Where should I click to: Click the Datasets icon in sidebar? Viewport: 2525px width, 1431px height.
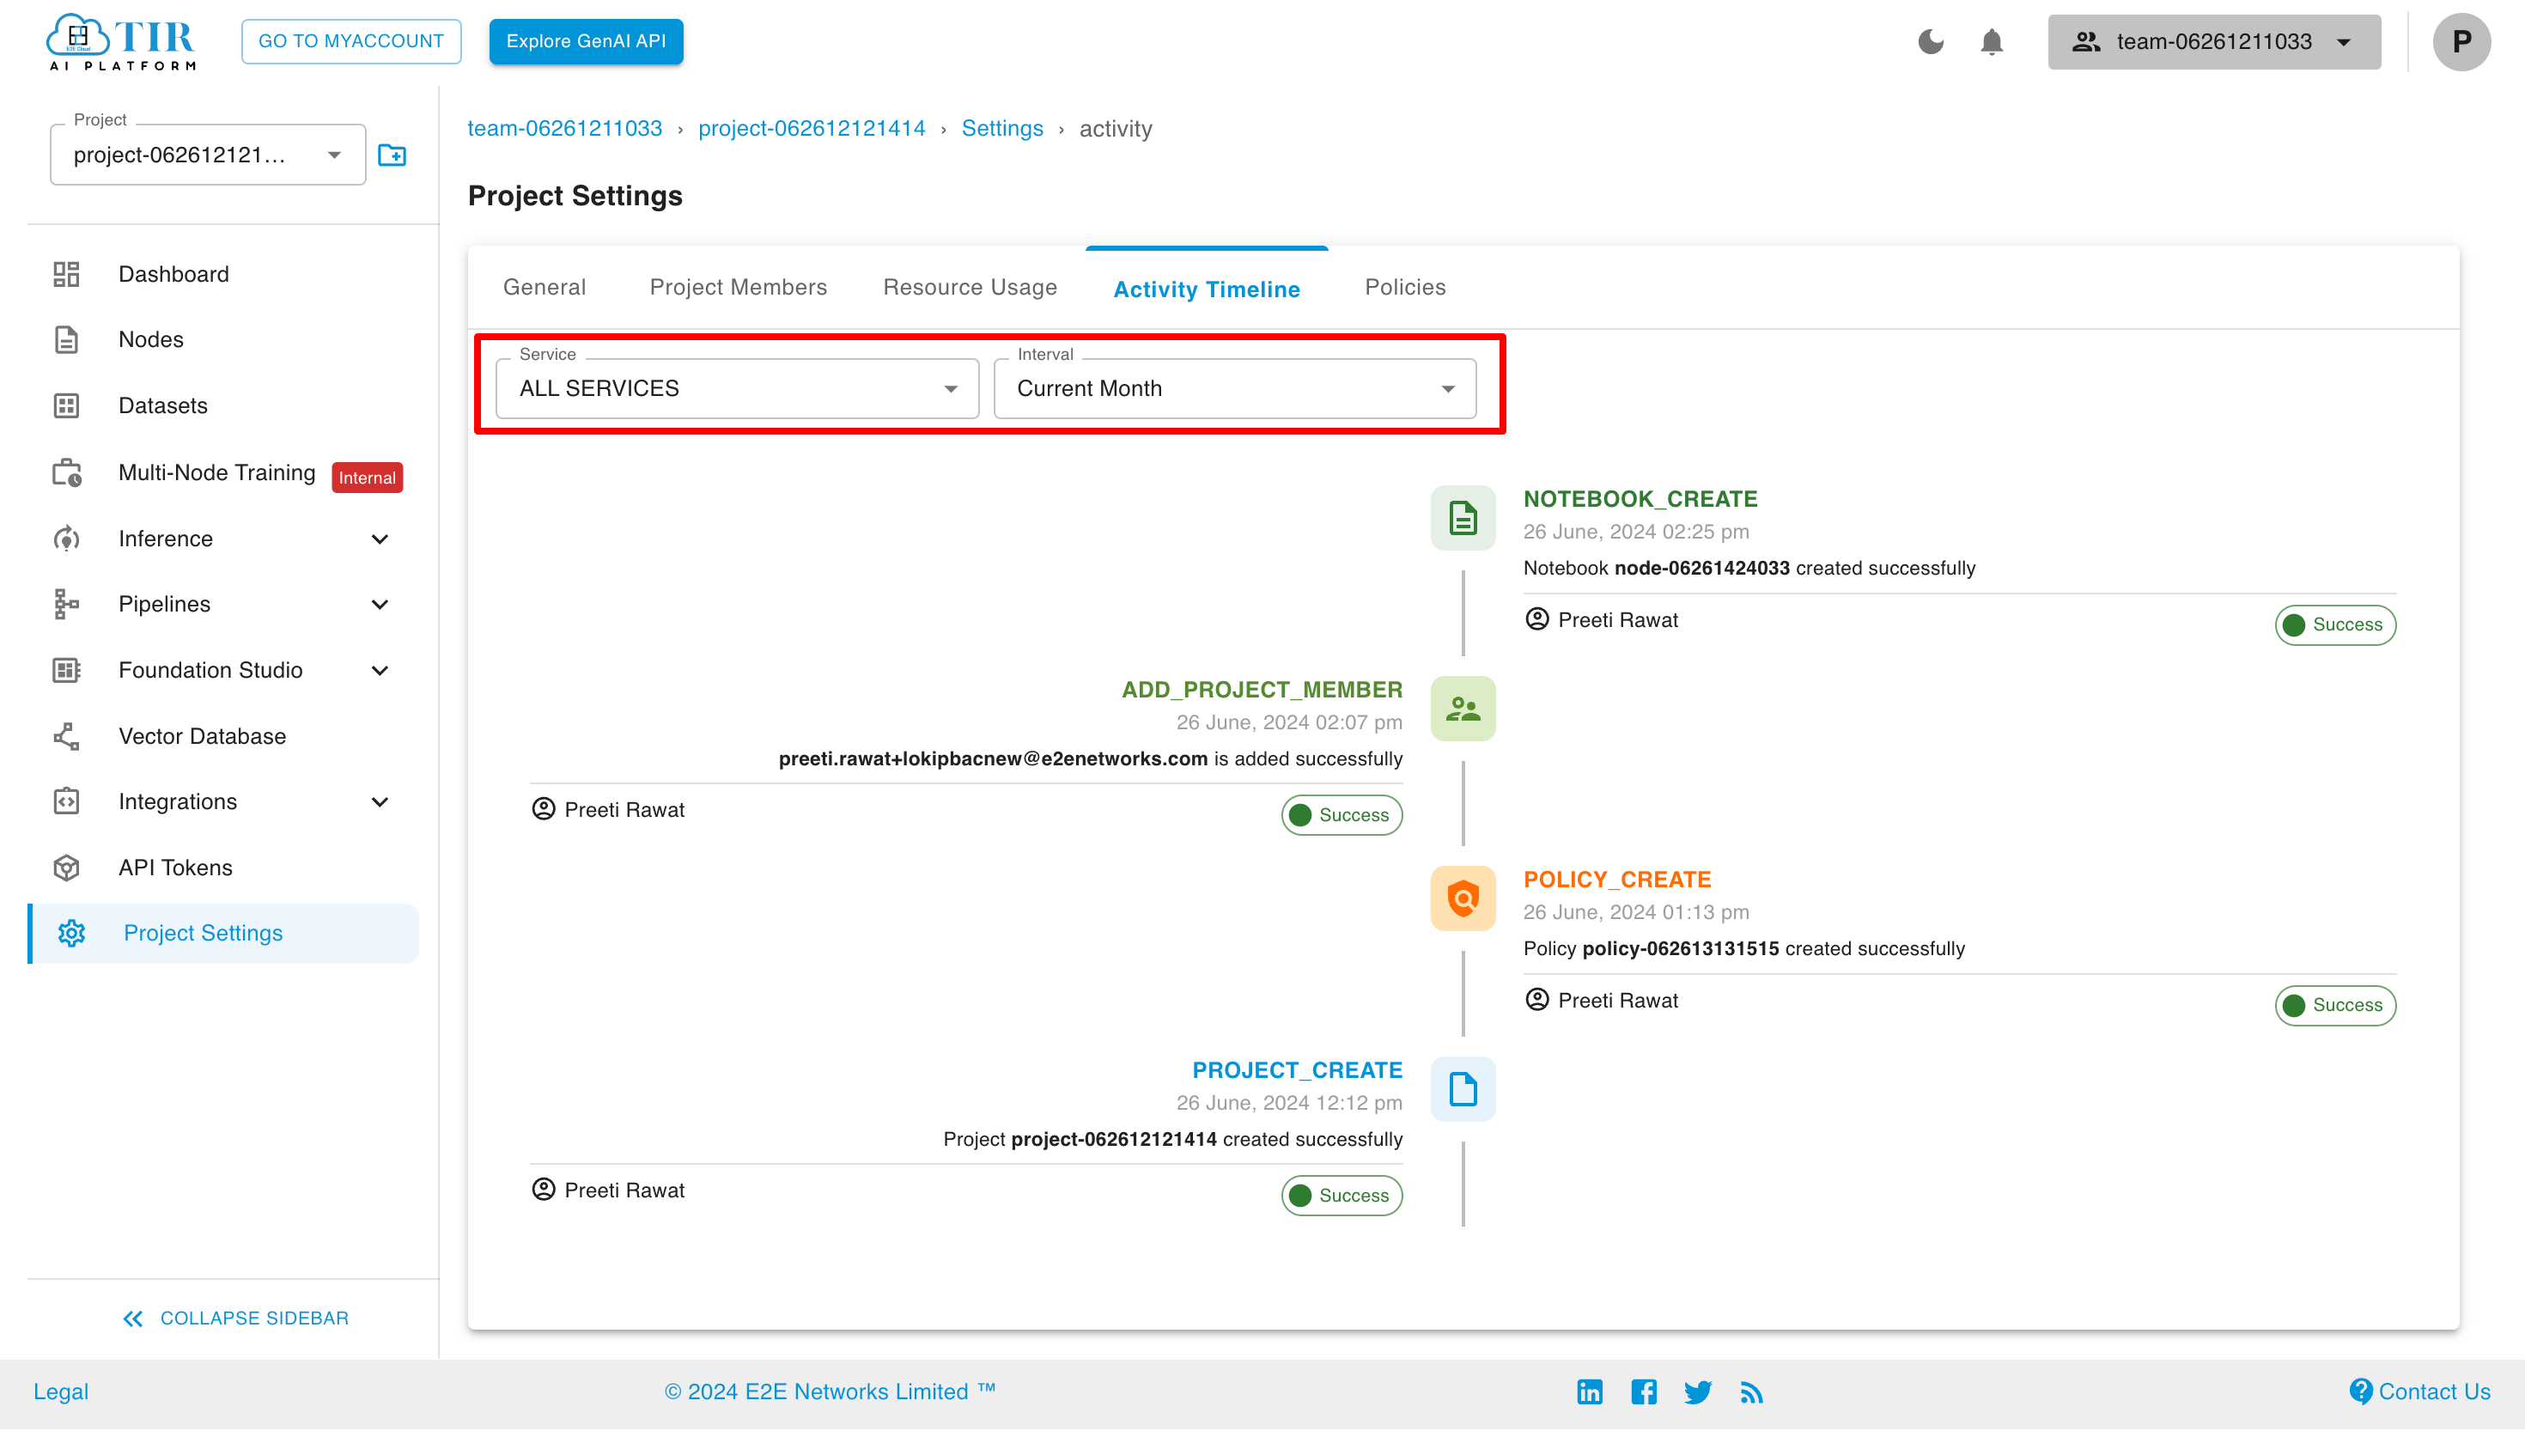[x=66, y=406]
